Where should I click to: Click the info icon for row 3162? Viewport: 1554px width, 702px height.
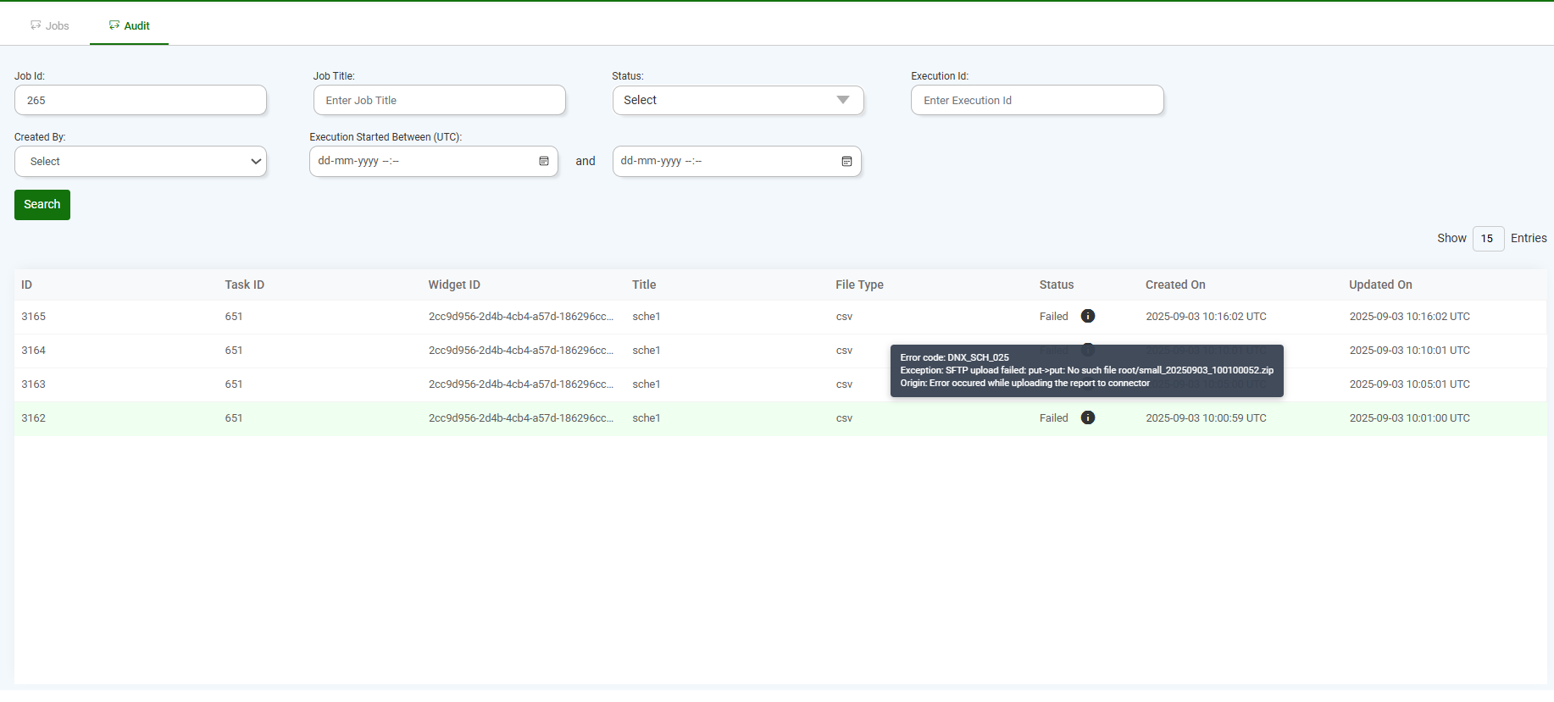click(1088, 417)
